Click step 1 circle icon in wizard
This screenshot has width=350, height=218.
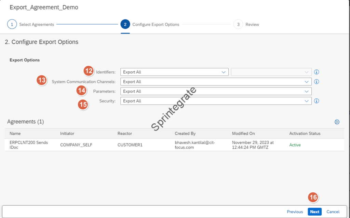pos(12,25)
